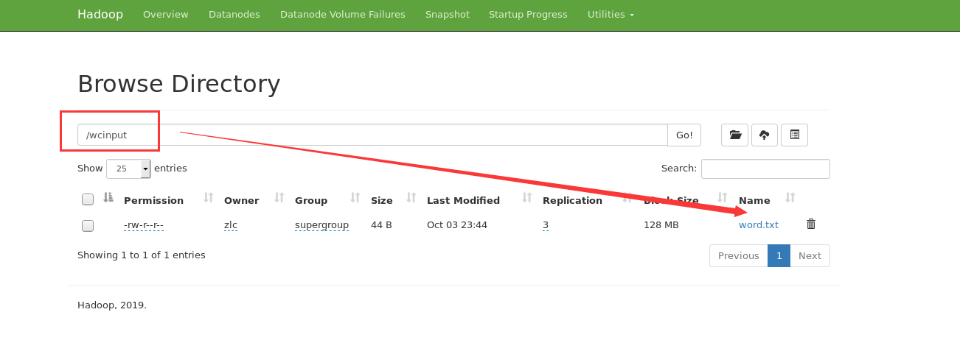
Task: Focus the directory path input showing /wcinput
Action: click(x=372, y=135)
